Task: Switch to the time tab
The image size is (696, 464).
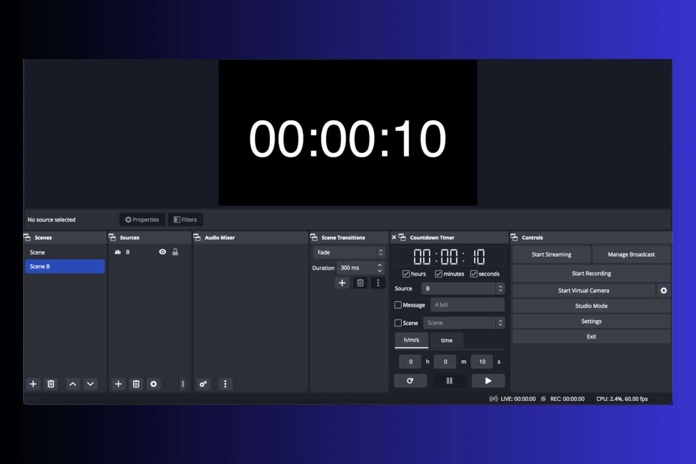Action: coord(446,340)
